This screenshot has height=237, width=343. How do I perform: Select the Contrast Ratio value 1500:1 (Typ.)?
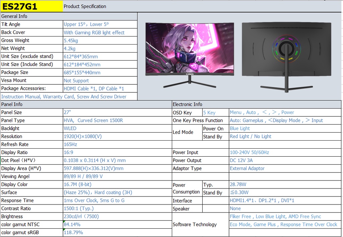click(118, 208)
